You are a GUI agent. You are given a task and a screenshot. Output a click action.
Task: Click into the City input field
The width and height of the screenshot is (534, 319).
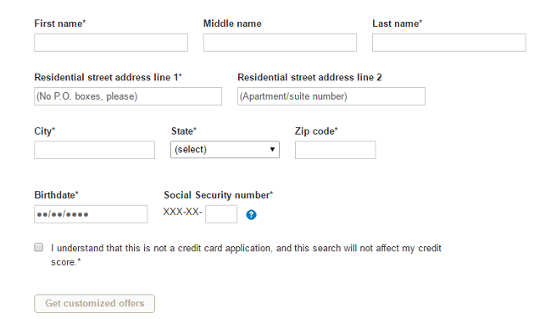pyautogui.click(x=94, y=150)
